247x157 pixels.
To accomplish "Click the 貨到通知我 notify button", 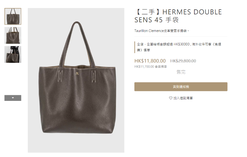I will pos(181,87).
